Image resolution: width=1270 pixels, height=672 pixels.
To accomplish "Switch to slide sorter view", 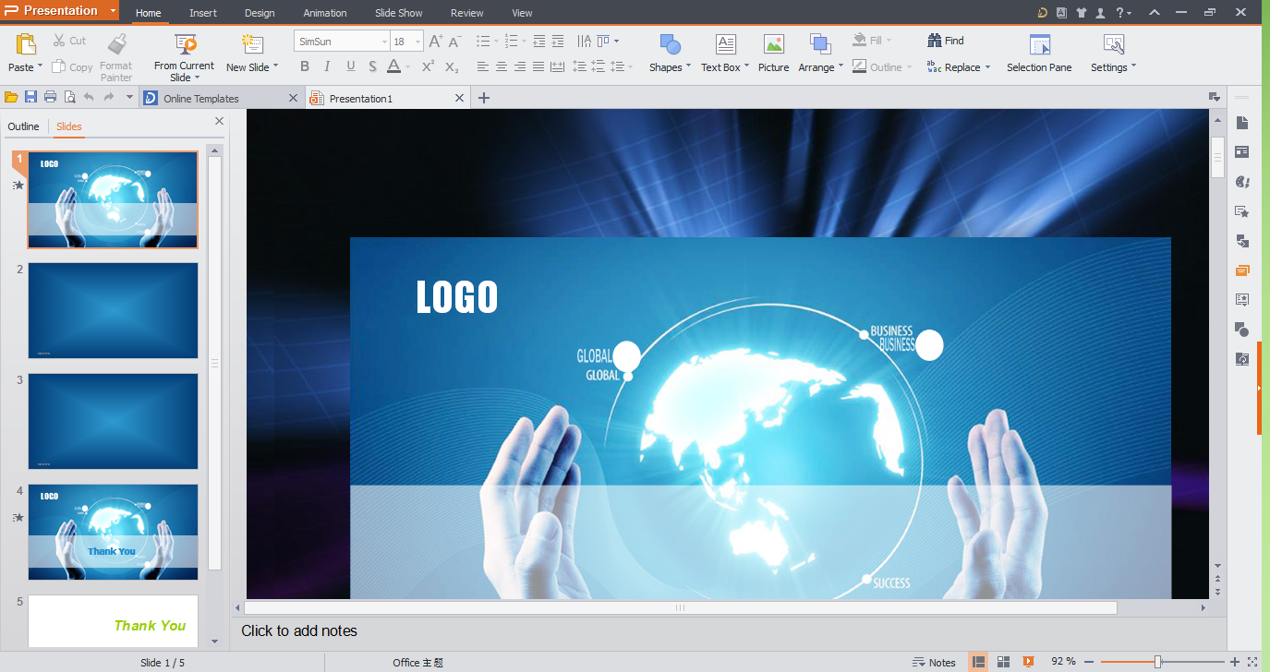I will point(1003,662).
